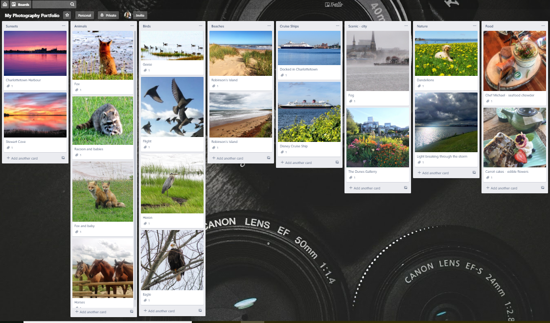
Task: Create card from template in Beaches list
Action: click(x=269, y=158)
